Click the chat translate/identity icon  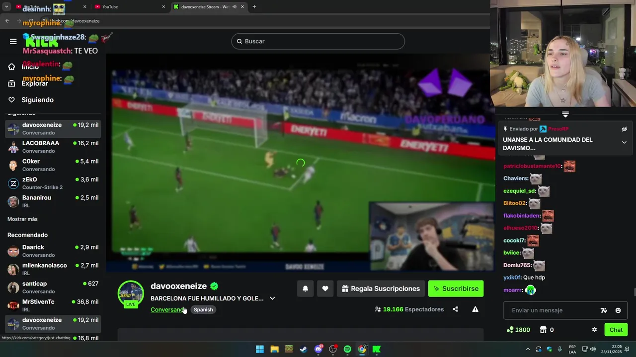tap(604, 310)
